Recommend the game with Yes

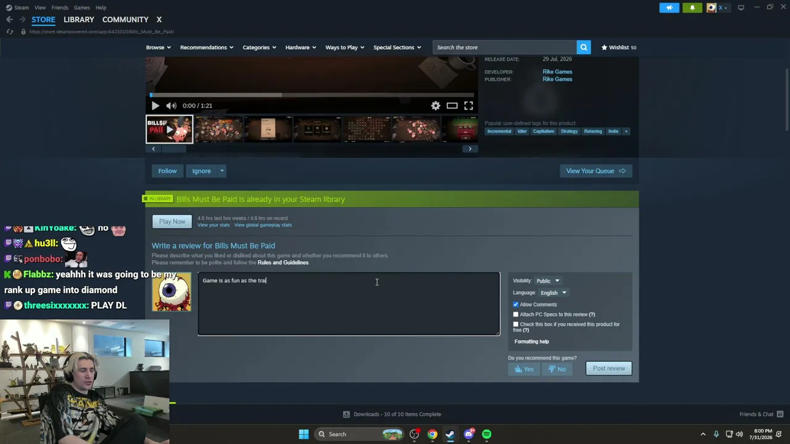click(x=524, y=369)
